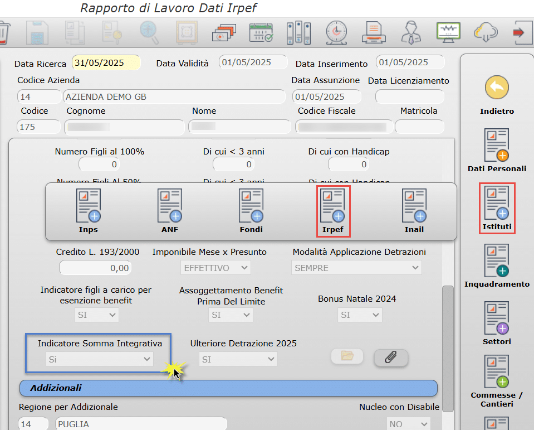Screen dimensions: 534x430
Task: Click the Regione per Addizionale code field
Action: click(33, 424)
